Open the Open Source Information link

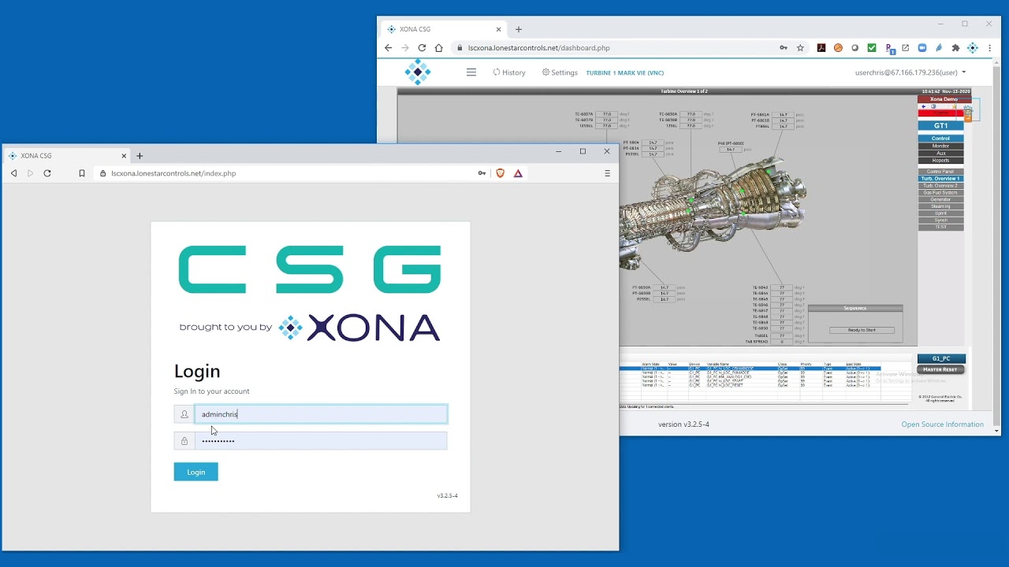[943, 424]
